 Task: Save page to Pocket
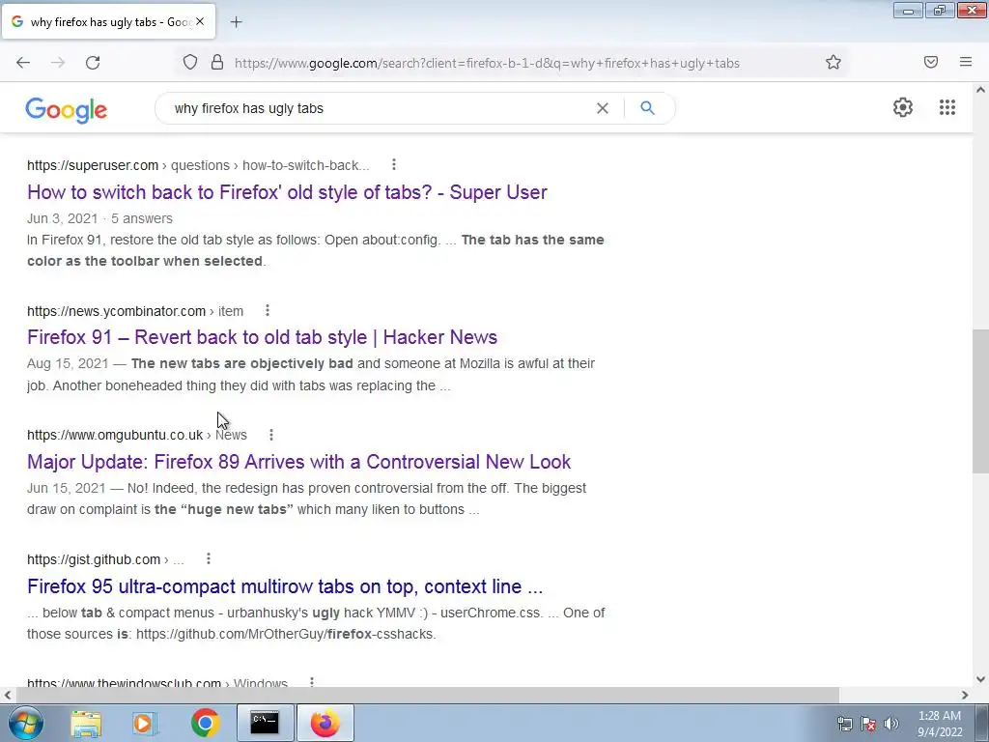(931, 62)
